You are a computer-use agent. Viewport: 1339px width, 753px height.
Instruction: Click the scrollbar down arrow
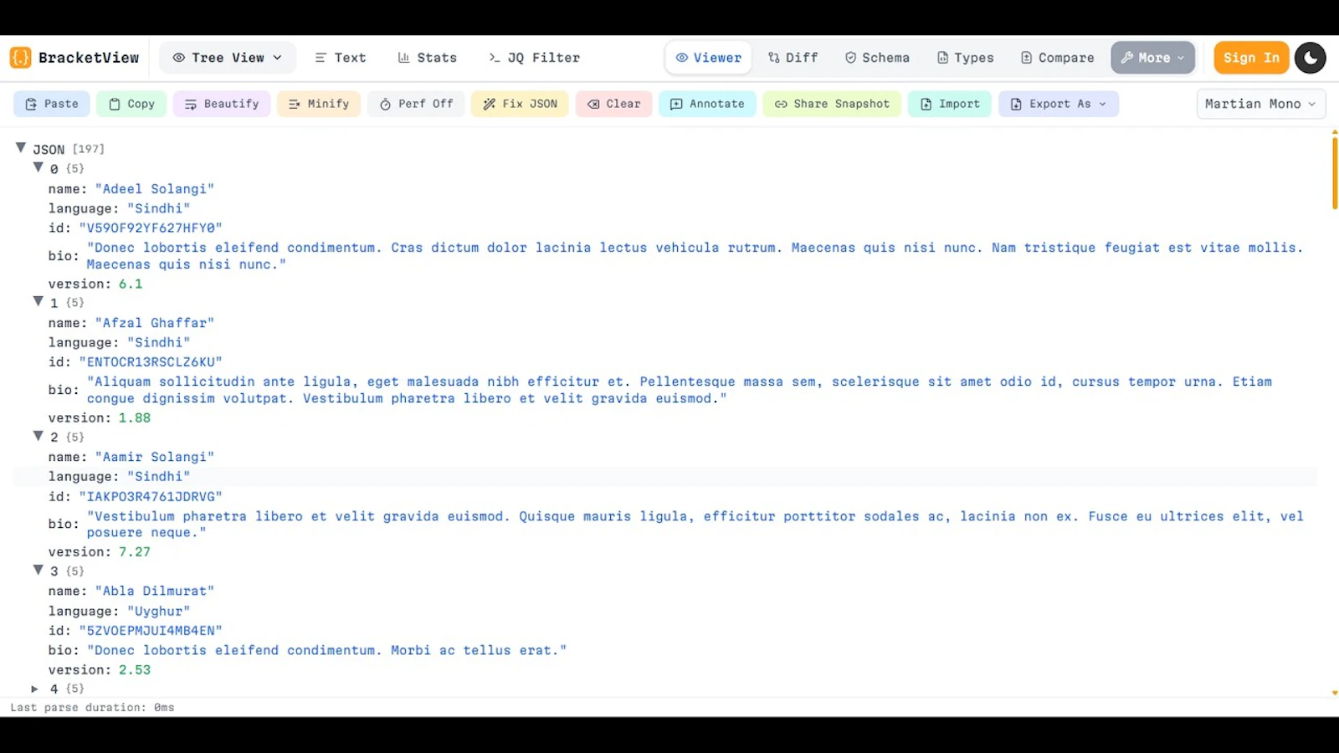[x=1335, y=693]
